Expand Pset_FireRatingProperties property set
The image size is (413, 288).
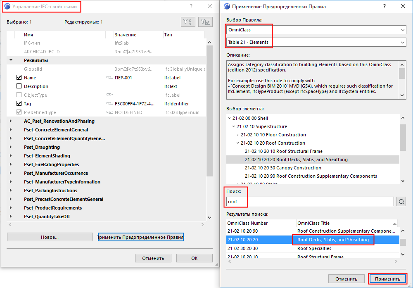point(11,165)
